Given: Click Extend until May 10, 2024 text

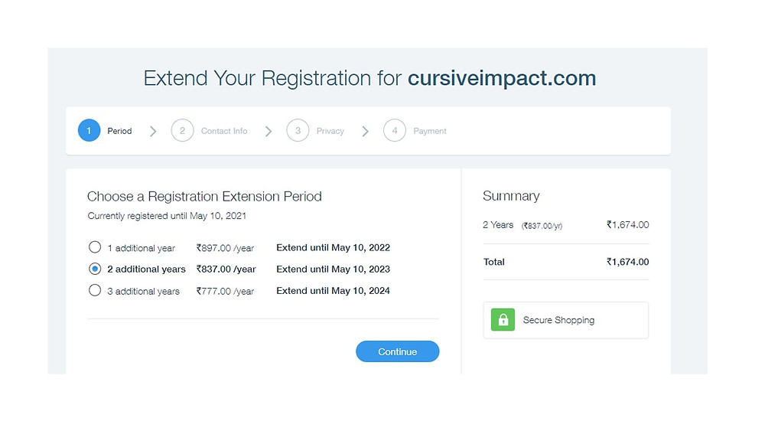Looking at the screenshot, I should click(x=333, y=291).
